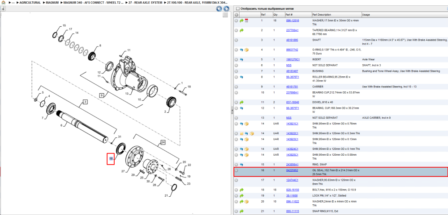Add CARRIER 48161781 with its plus icon

[236, 87]
